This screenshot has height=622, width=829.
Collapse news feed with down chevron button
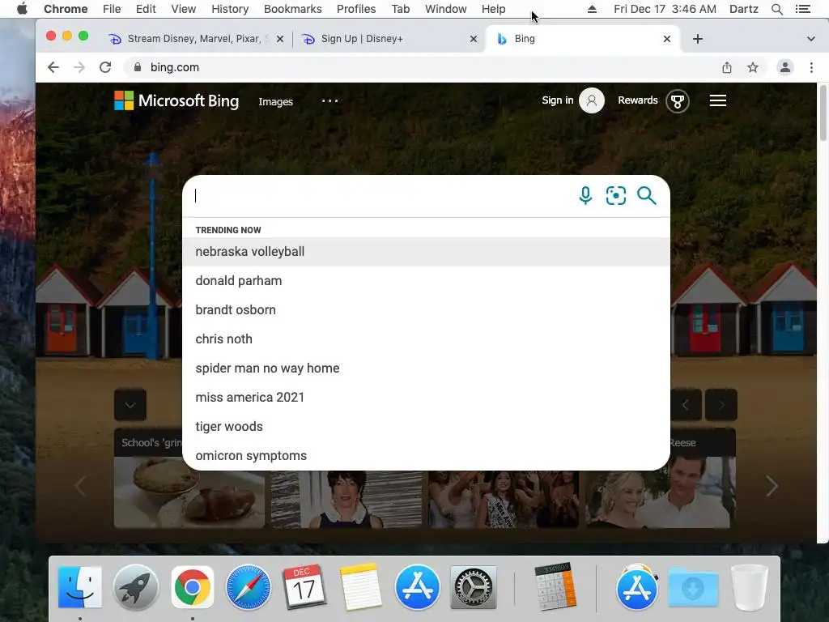coord(130,405)
